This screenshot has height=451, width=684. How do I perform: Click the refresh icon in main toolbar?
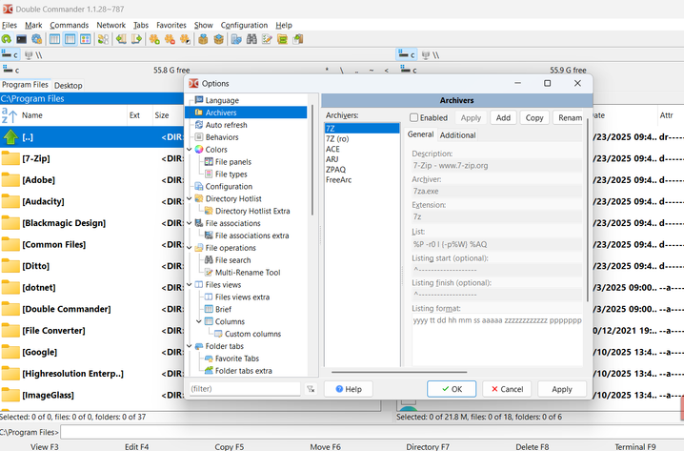coord(7,39)
